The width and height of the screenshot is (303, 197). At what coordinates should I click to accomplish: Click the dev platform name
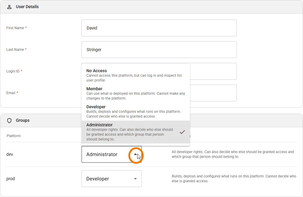pyautogui.click(x=10, y=154)
